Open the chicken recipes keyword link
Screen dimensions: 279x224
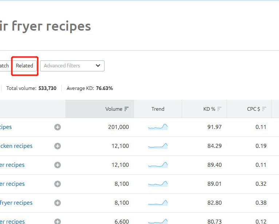(16, 146)
